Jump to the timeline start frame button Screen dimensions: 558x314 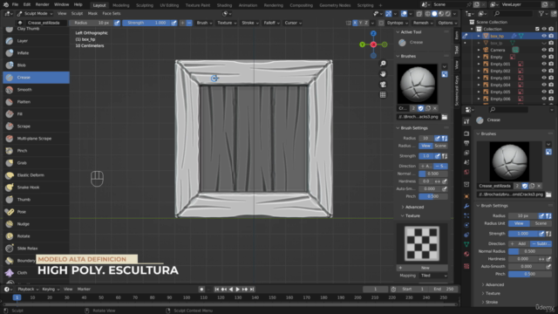pyautogui.click(x=217, y=290)
